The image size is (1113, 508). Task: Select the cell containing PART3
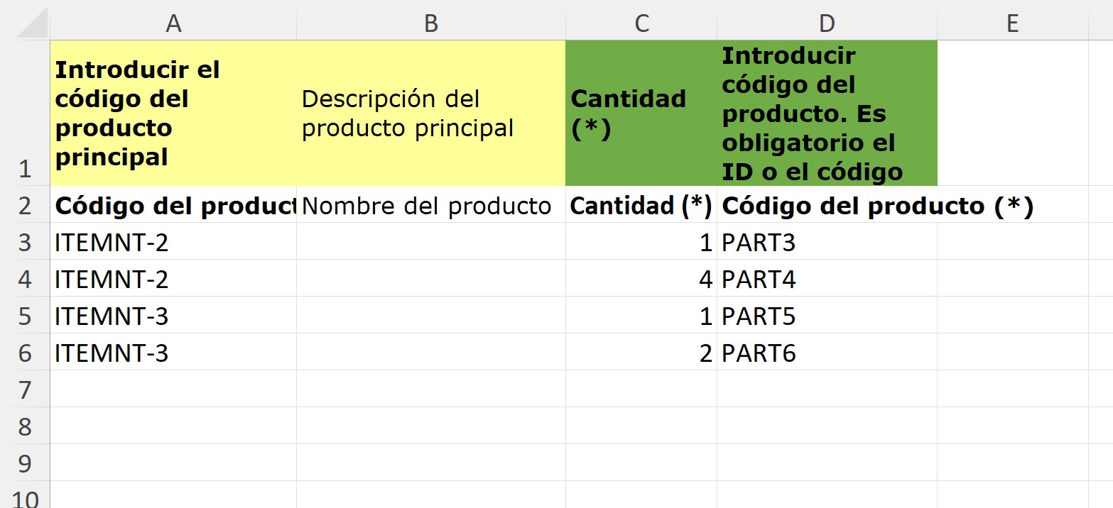[x=827, y=241]
